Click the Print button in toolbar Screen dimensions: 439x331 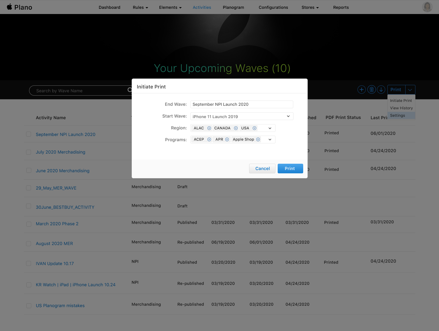click(x=396, y=90)
